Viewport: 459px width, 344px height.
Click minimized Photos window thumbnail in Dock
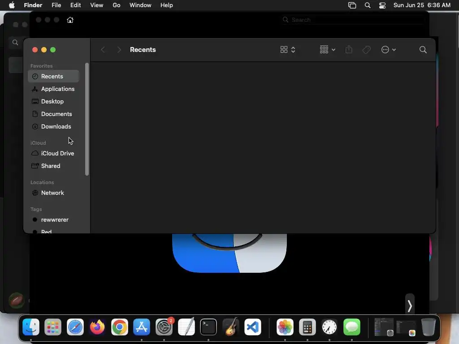(406, 328)
